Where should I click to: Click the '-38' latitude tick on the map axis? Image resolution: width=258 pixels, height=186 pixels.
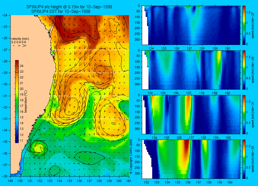5,176
